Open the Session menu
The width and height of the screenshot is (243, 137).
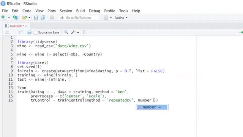pos(66,11)
